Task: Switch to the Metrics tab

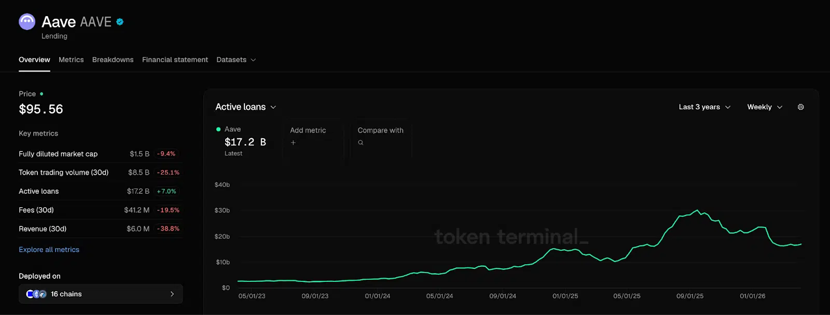Action: click(71, 60)
